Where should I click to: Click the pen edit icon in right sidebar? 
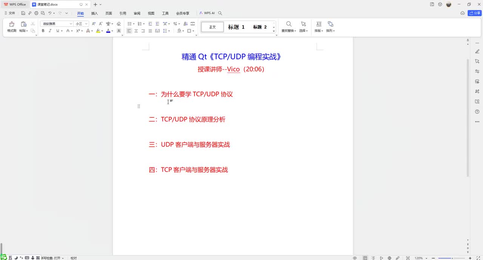[x=477, y=51]
